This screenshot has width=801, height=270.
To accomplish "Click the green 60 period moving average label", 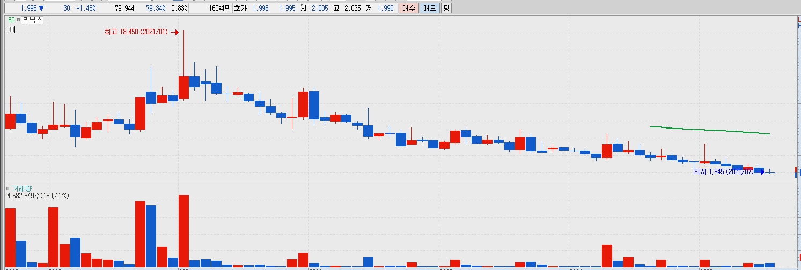I will pyautogui.click(x=11, y=20).
